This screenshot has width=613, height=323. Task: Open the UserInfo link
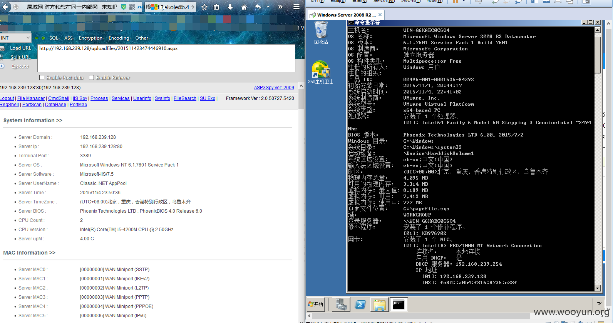(x=142, y=98)
